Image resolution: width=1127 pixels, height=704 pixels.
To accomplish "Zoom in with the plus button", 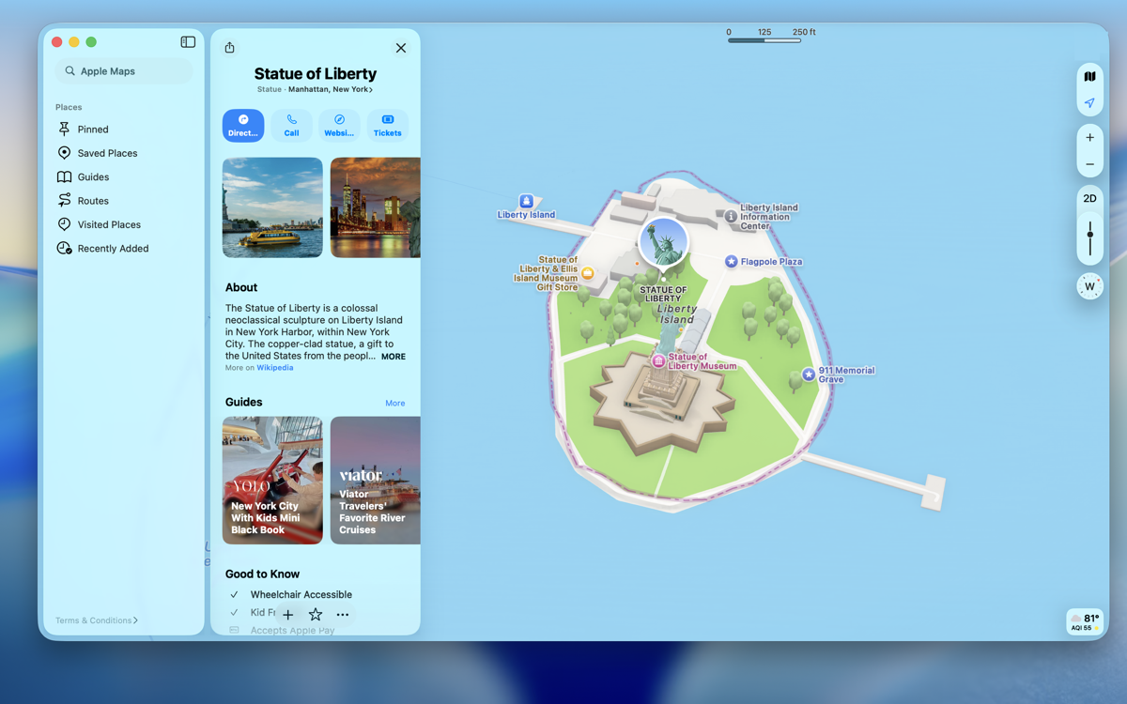I will [1089, 138].
